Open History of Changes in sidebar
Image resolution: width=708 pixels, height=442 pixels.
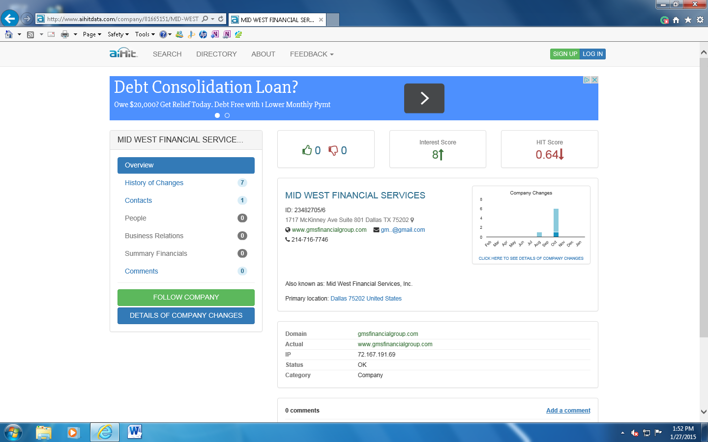point(186,183)
